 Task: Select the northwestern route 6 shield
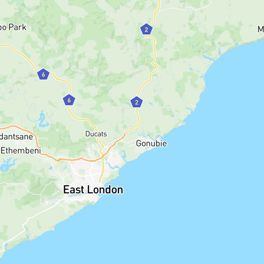coord(43,74)
